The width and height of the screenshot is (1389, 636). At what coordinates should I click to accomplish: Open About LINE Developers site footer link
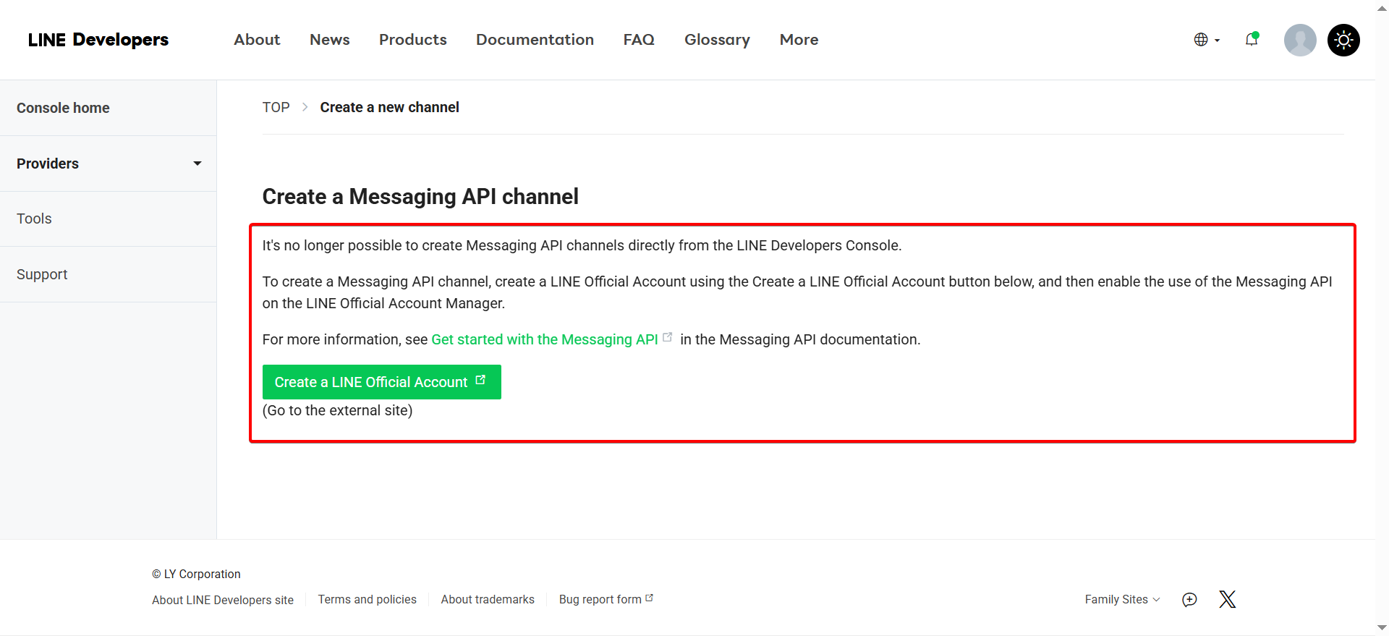tap(223, 600)
